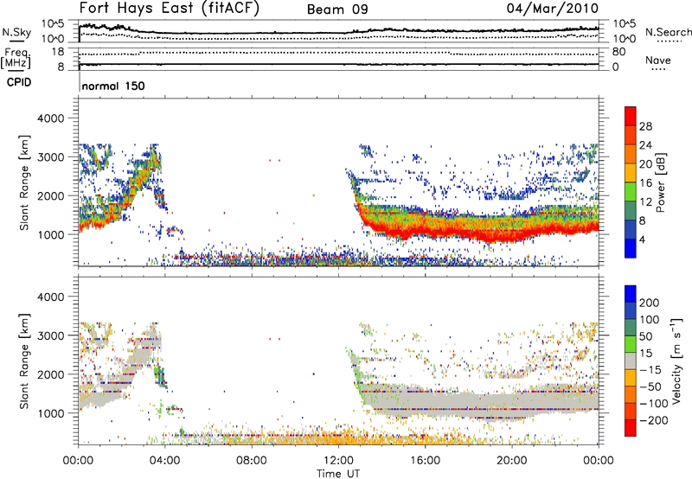The width and height of the screenshot is (692, 479).
Task: Click the 12:00 time tick label
Action: [x=338, y=460]
